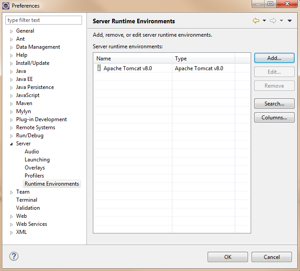
Task: Click the back navigation arrow icon
Action: (256, 21)
